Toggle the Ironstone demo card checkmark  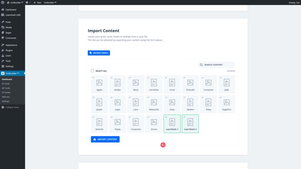click(x=203, y=77)
